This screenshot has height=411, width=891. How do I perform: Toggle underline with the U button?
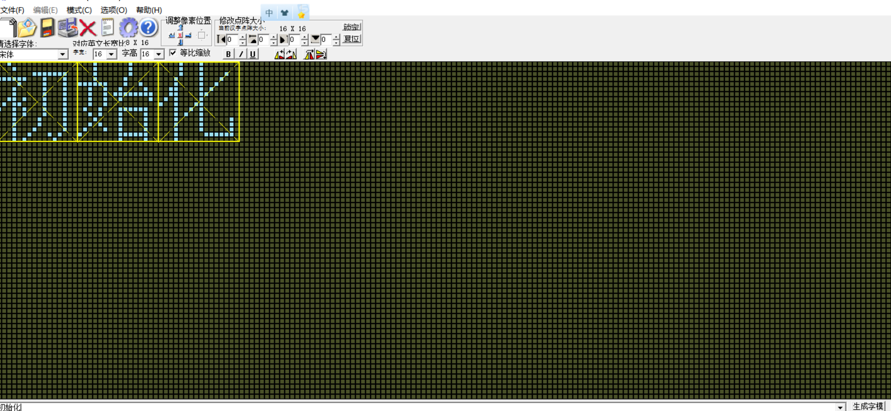point(253,54)
